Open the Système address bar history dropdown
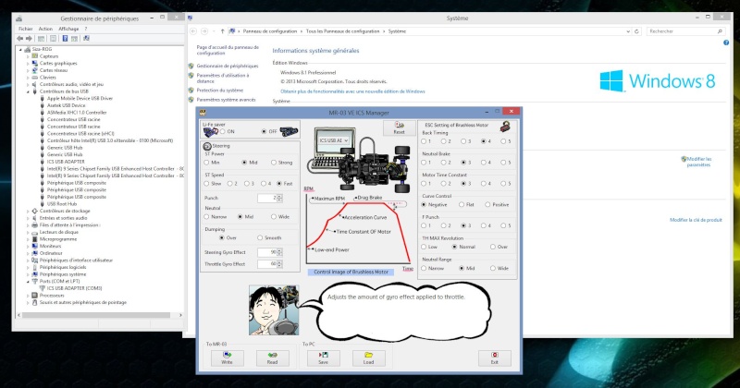Viewport: 740px width, 388px height. coord(628,31)
